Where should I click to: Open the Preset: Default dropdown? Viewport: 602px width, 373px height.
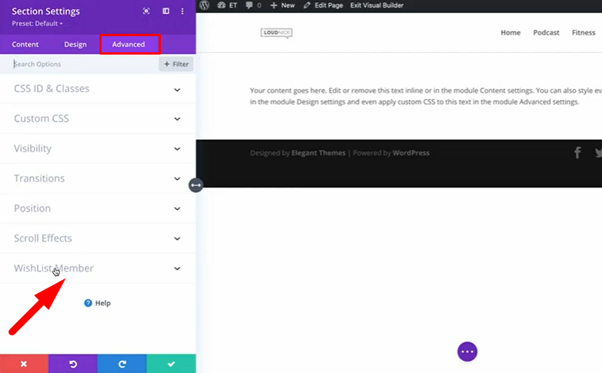pos(38,23)
